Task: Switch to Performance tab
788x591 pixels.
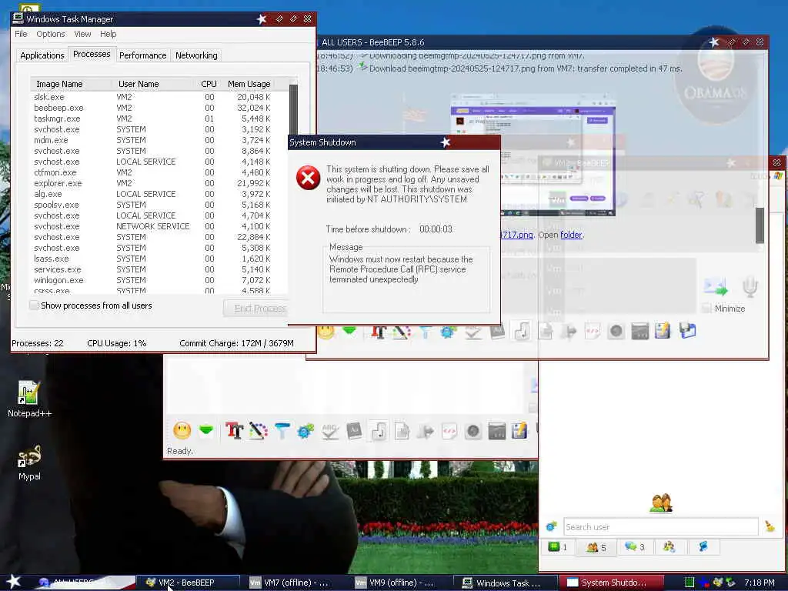Action: coord(142,55)
